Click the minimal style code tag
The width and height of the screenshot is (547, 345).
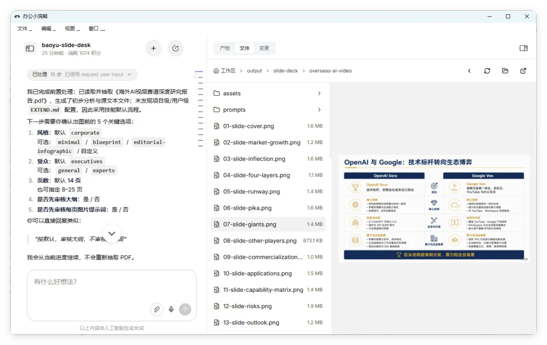69,142
